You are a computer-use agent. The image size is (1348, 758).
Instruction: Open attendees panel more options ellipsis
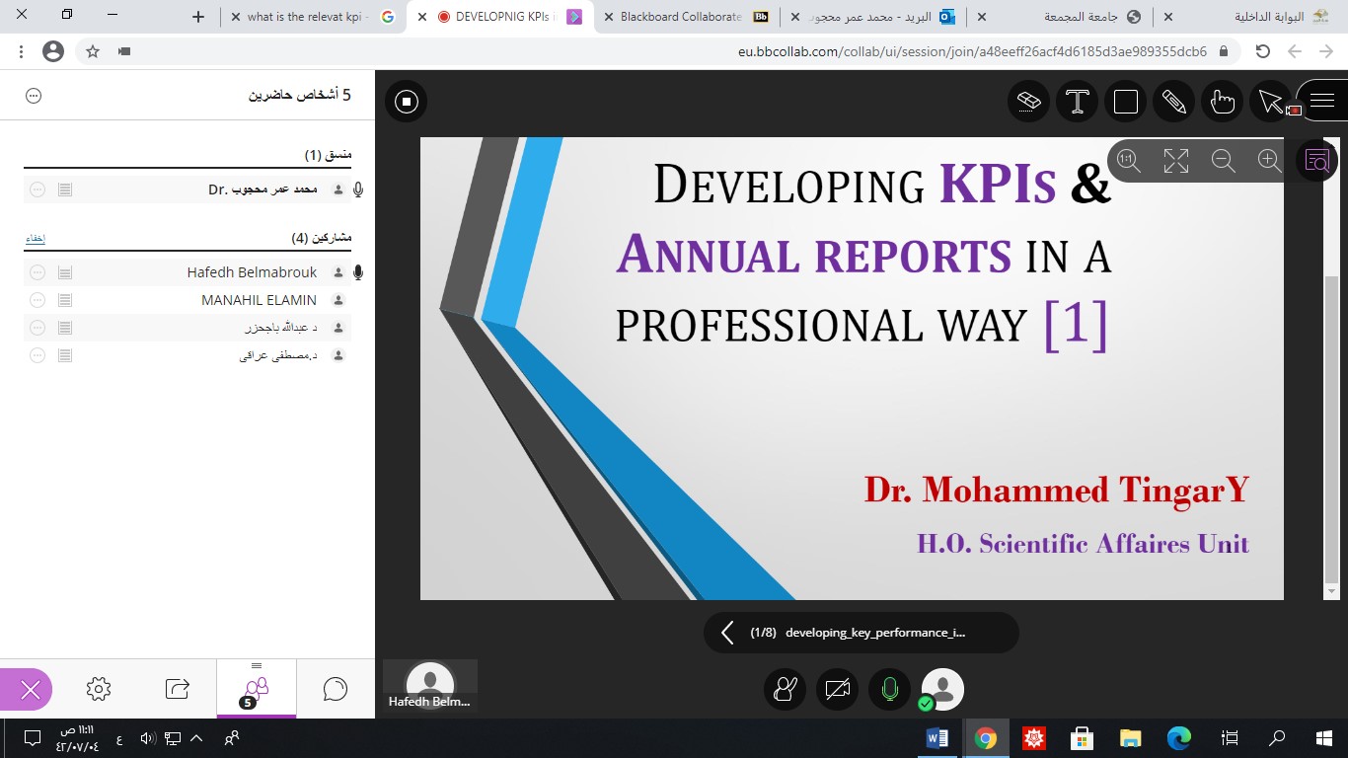[x=34, y=96]
